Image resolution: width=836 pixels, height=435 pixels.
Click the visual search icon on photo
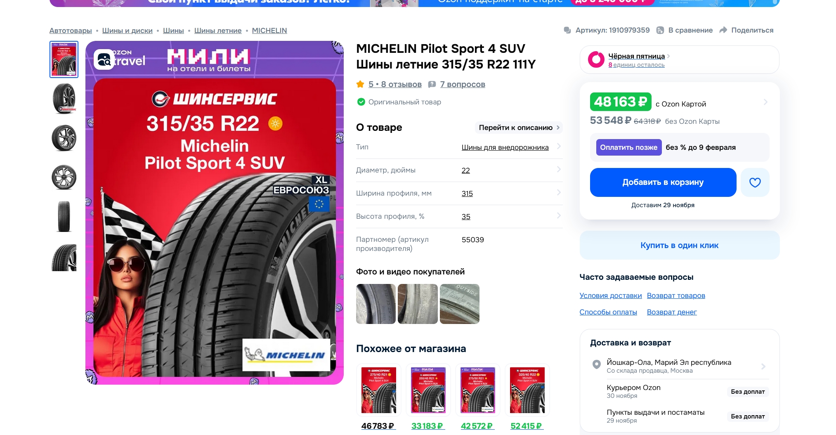pos(104,59)
